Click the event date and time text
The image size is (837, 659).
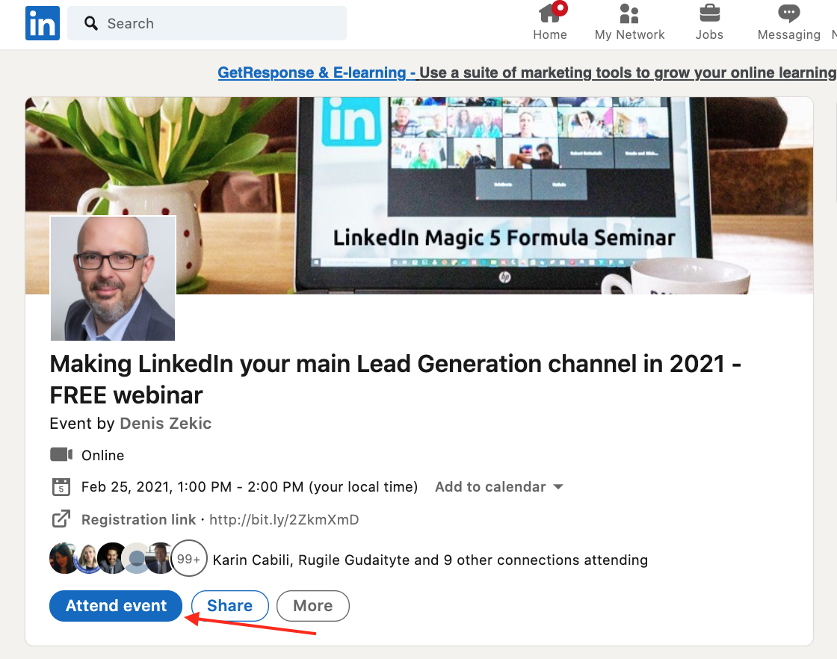(250, 486)
